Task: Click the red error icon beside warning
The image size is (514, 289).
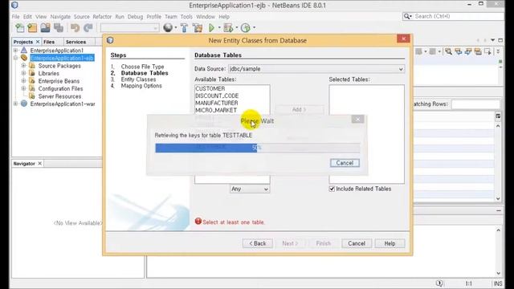Action: (x=198, y=222)
